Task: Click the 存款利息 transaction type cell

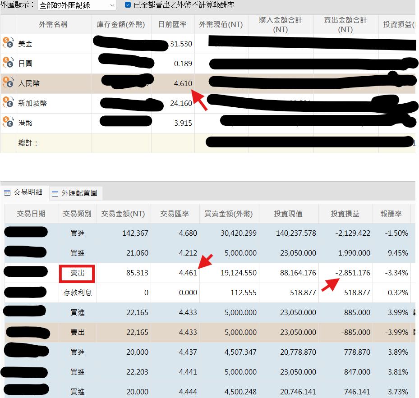Action: pos(78,293)
